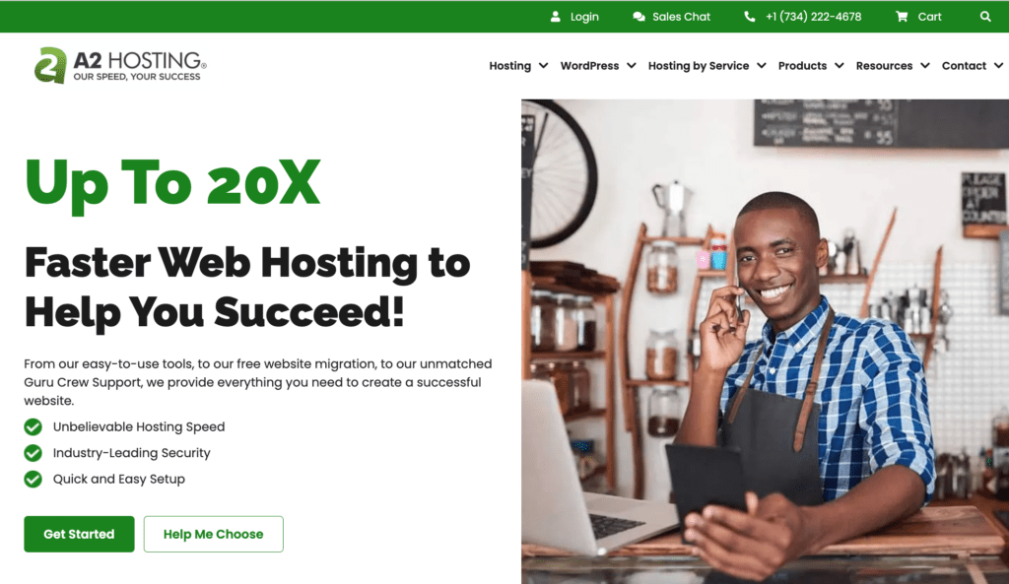Image resolution: width=1009 pixels, height=584 pixels.
Task: Open the Sales Chat bubble icon
Action: point(639,17)
